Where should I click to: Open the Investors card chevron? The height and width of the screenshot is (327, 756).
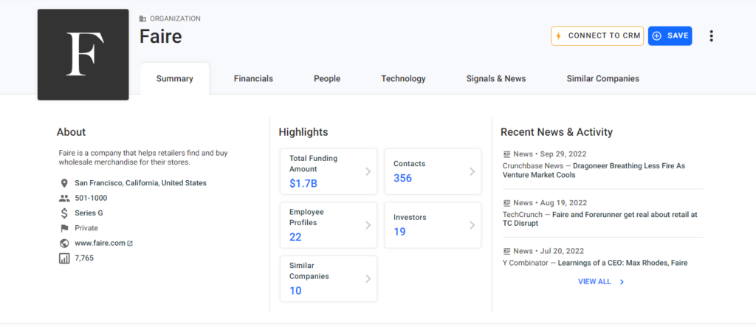[x=472, y=225]
